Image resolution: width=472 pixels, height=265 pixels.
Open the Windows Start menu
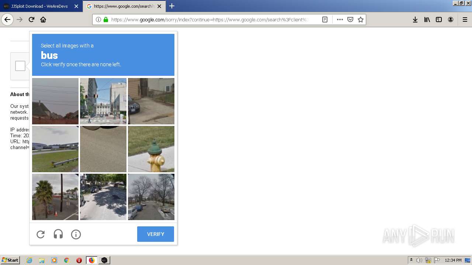tap(10, 260)
